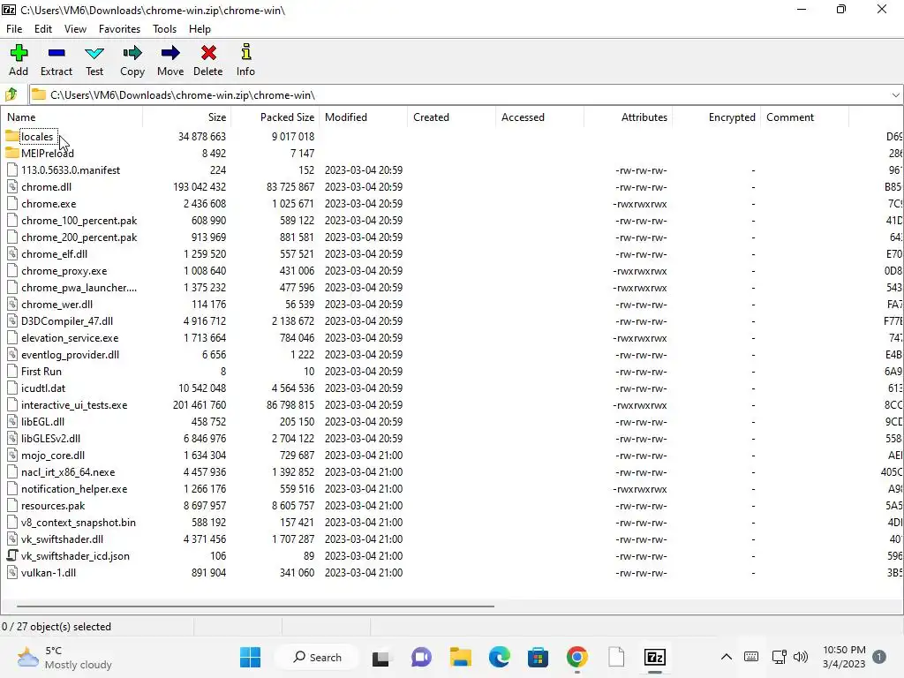Sort by Modified column header
Viewport: 904px width, 678px height.
pyautogui.click(x=363, y=117)
